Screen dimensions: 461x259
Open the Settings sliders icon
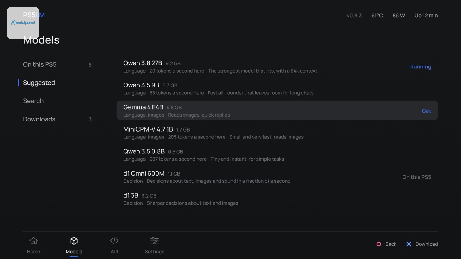tap(154, 241)
